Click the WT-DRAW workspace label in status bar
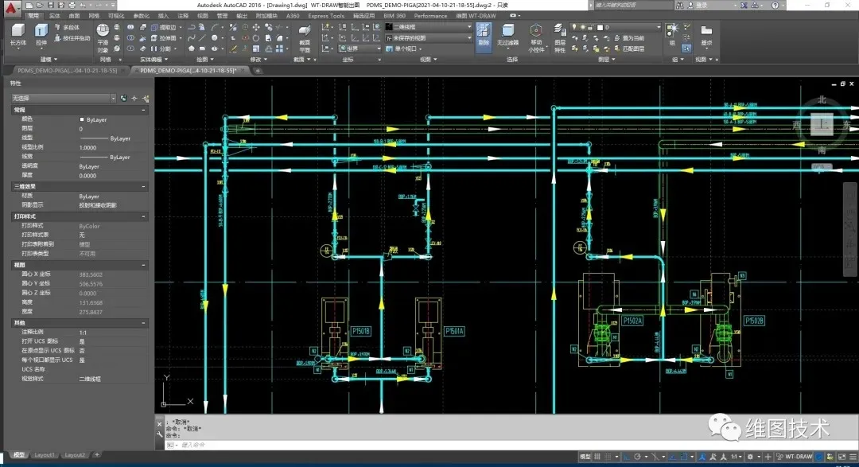Viewport: 859px width, 467px height. 799,457
